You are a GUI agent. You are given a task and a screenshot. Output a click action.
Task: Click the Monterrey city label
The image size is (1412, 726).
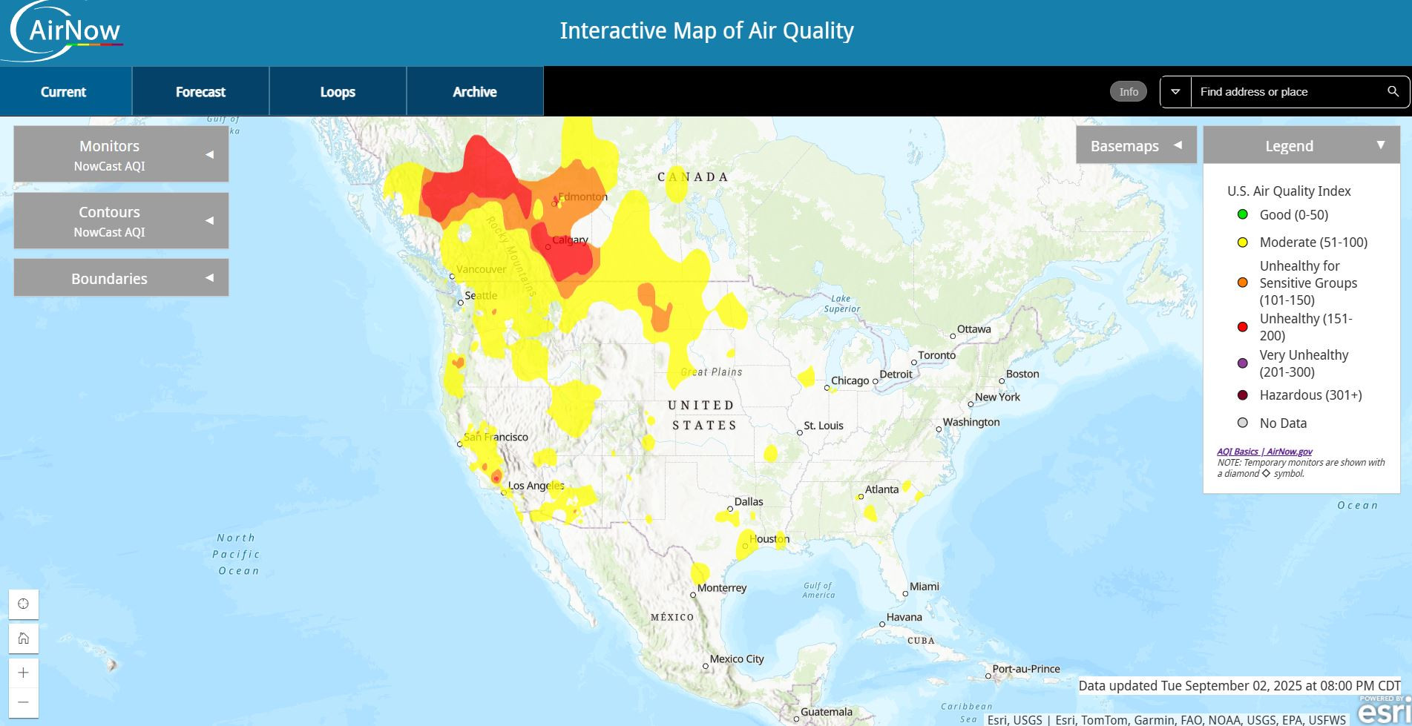pos(722,588)
